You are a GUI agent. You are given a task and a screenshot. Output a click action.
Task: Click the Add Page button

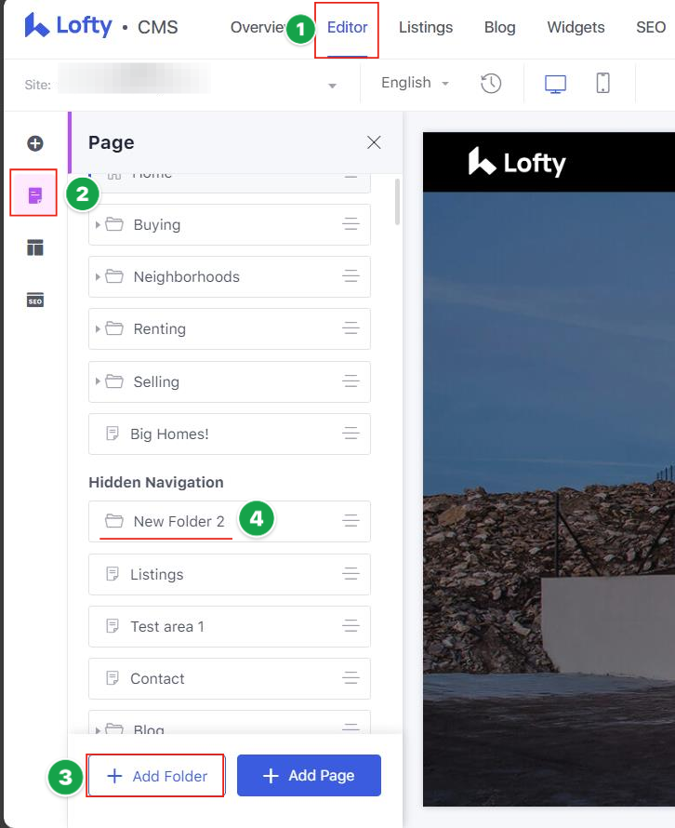pos(309,776)
